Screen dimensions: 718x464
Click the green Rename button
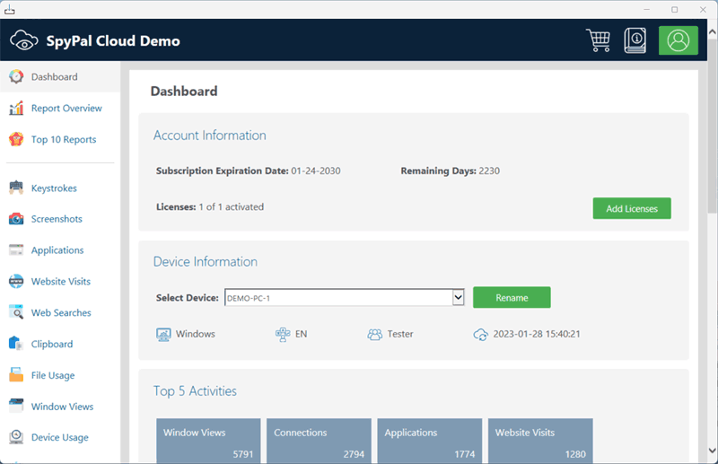click(x=512, y=298)
